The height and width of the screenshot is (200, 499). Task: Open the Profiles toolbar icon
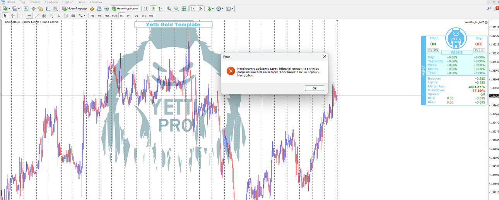point(15,9)
